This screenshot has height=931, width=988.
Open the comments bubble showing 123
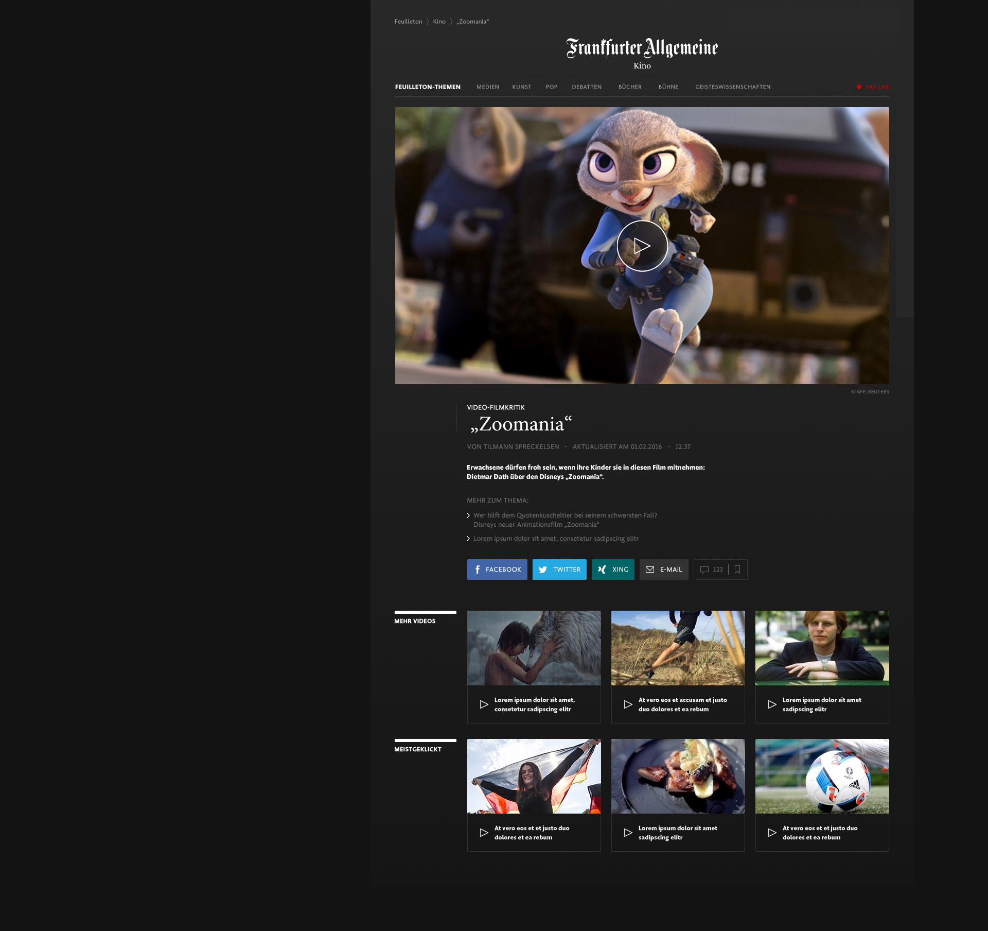point(711,570)
